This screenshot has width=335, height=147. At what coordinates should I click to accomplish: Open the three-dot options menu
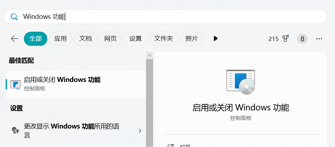click(319, 39)
